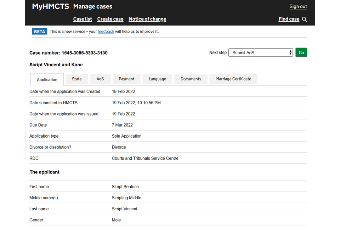340x227 pixels.
Task: Open the Case list link
Action: [83, 19]
